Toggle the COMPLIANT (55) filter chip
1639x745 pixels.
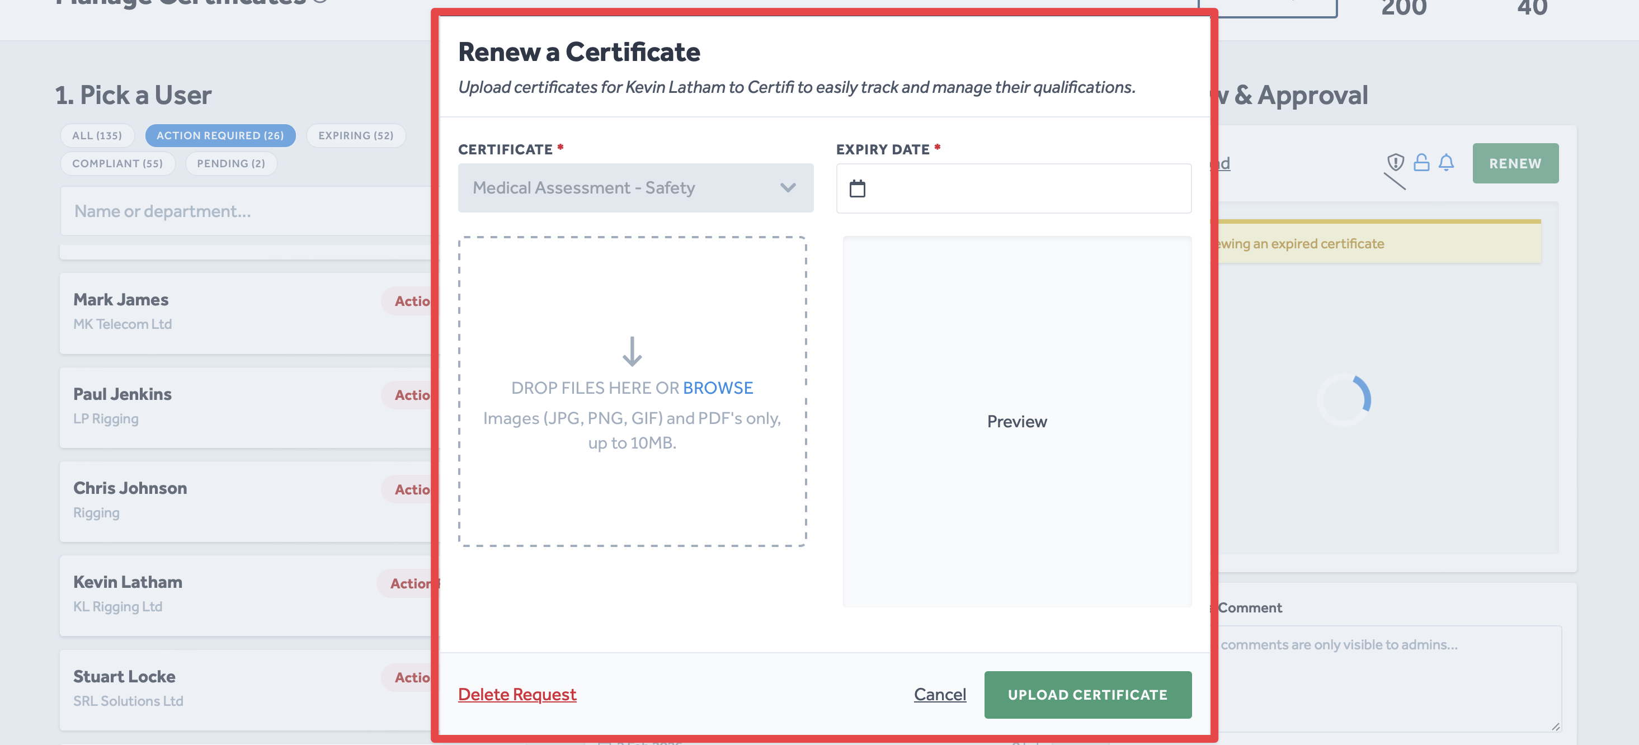pyautogui.click(x=117, y=163)
